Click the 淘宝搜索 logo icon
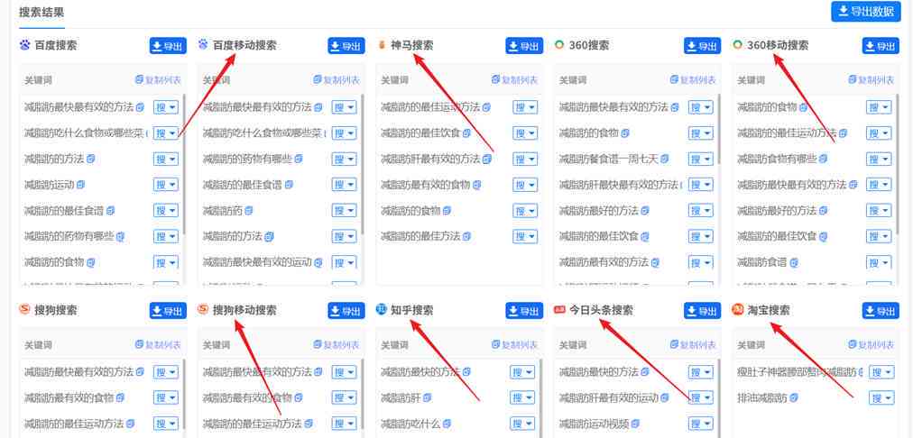913x438 pixels. coord(738,309)
